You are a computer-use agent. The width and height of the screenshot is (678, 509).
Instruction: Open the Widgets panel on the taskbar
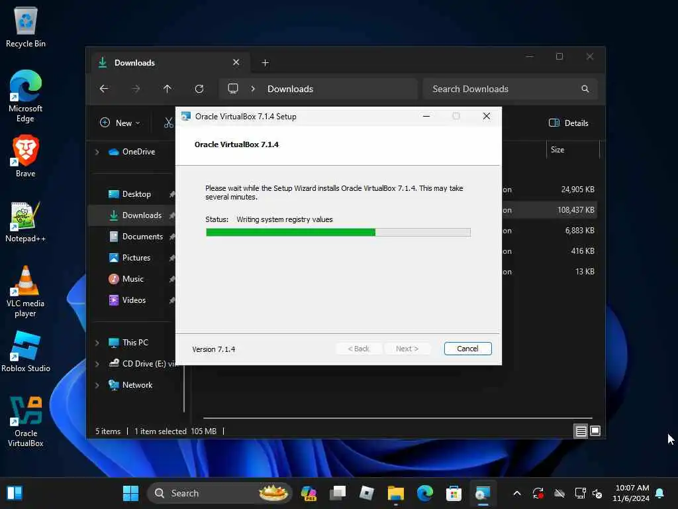15,493
